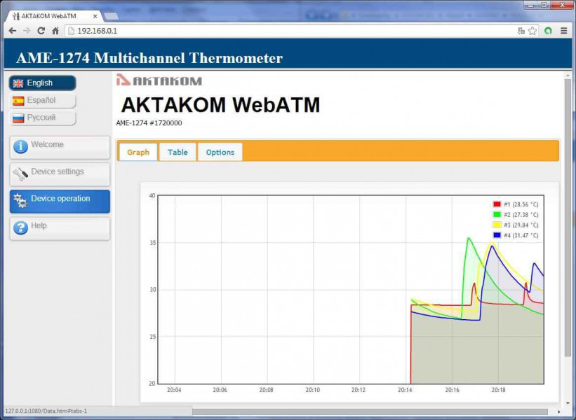The height and width of the screenshot is (420, 576).
Task: Click the horizontal scrollbar at bottom
Action: pyautogui.click(x=370, y=412)
